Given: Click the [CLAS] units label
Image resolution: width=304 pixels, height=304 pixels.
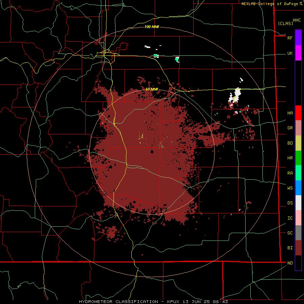Looking at the screenshot, I should pyautogui.click(x=285, y=23).
